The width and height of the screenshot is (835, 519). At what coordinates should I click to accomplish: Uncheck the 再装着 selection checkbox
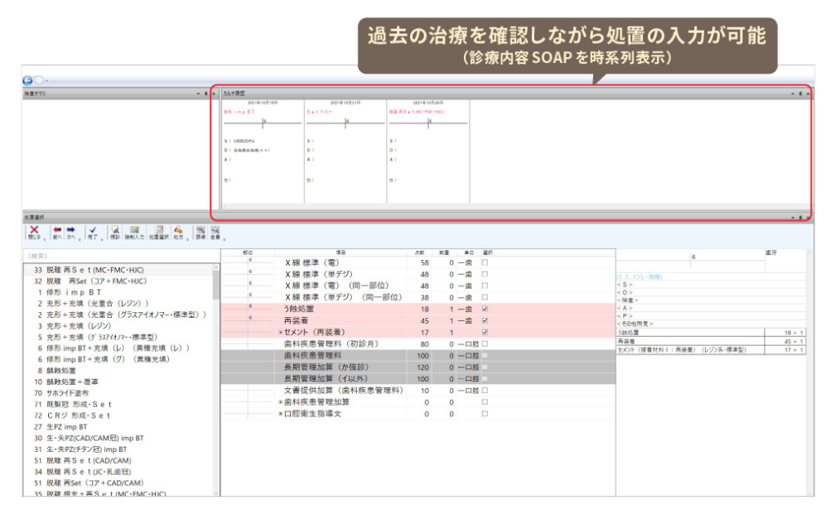click(485, 320)
